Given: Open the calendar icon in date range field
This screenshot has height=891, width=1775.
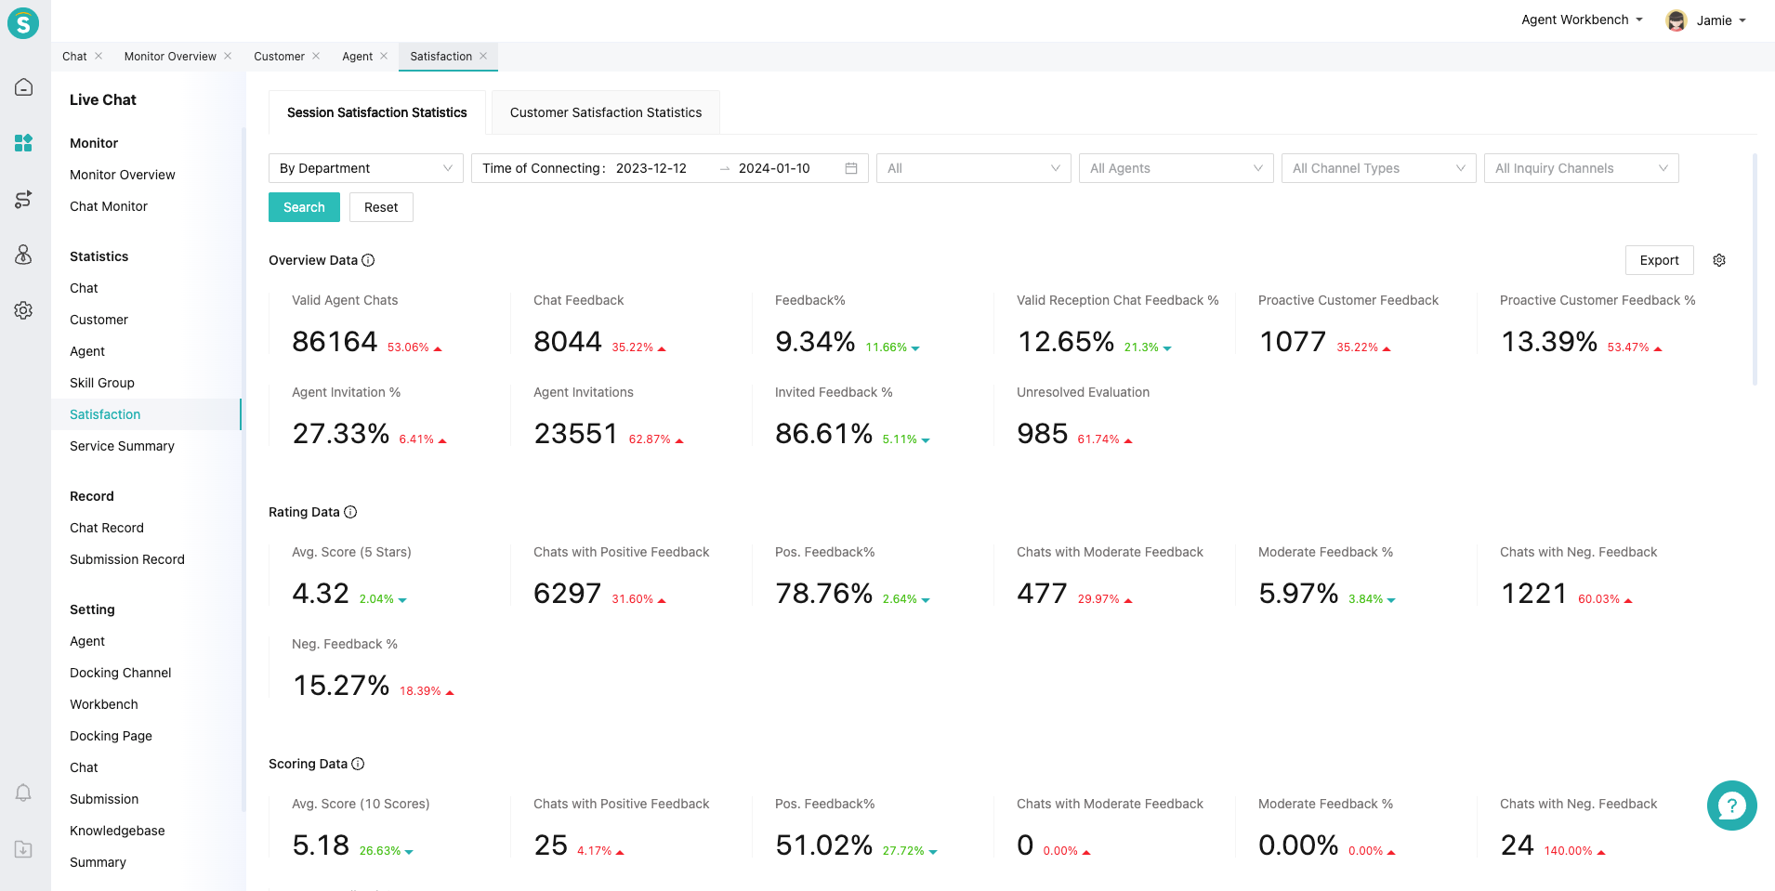Looking at the screenshot, I should tap(851, 168).
